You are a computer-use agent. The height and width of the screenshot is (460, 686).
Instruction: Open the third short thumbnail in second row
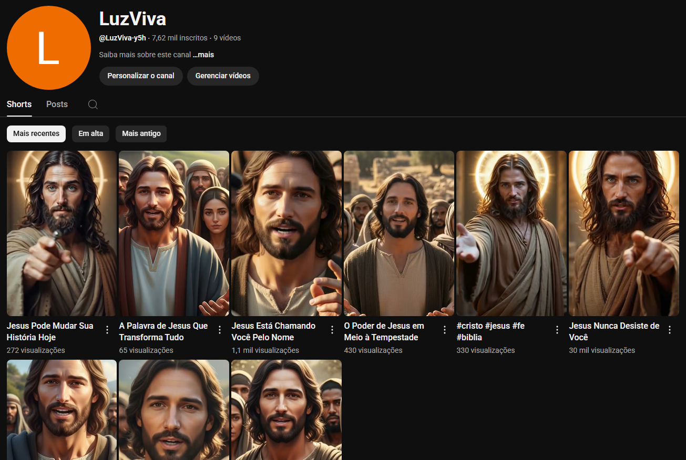pos(286,410)
